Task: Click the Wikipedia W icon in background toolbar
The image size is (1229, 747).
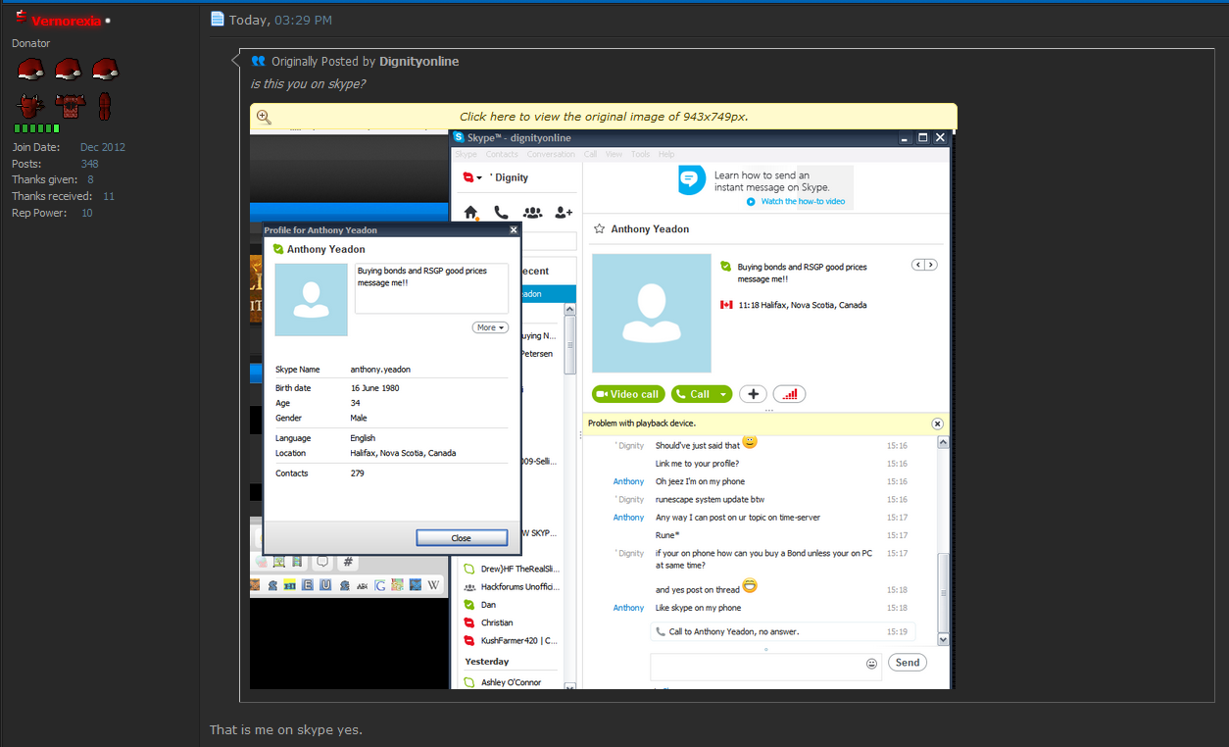Action: tap(433, 585)
